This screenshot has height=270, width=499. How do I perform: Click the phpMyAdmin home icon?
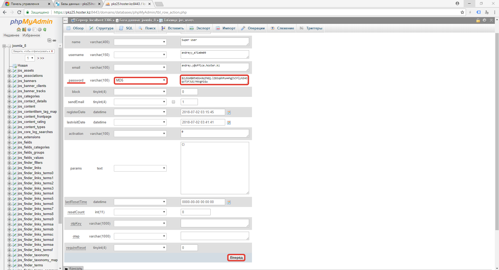(x=18, y=29)
